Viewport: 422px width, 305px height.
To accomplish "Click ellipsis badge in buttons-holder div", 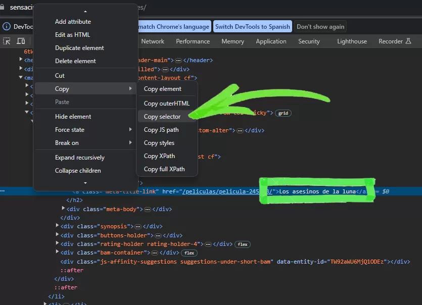I will point(158,236).
